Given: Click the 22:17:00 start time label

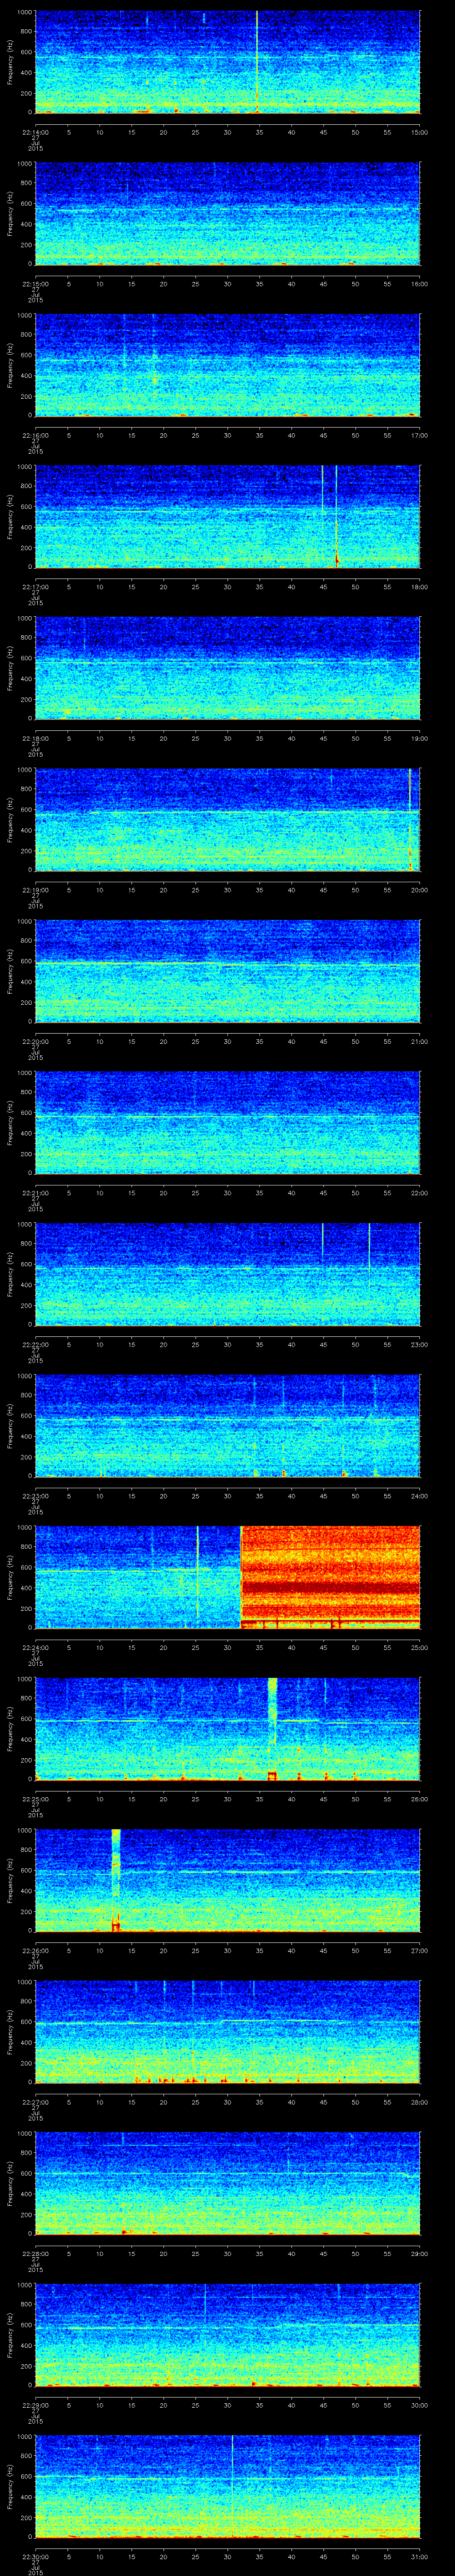Looking at the screenshot, I should [x=35, y=586].
